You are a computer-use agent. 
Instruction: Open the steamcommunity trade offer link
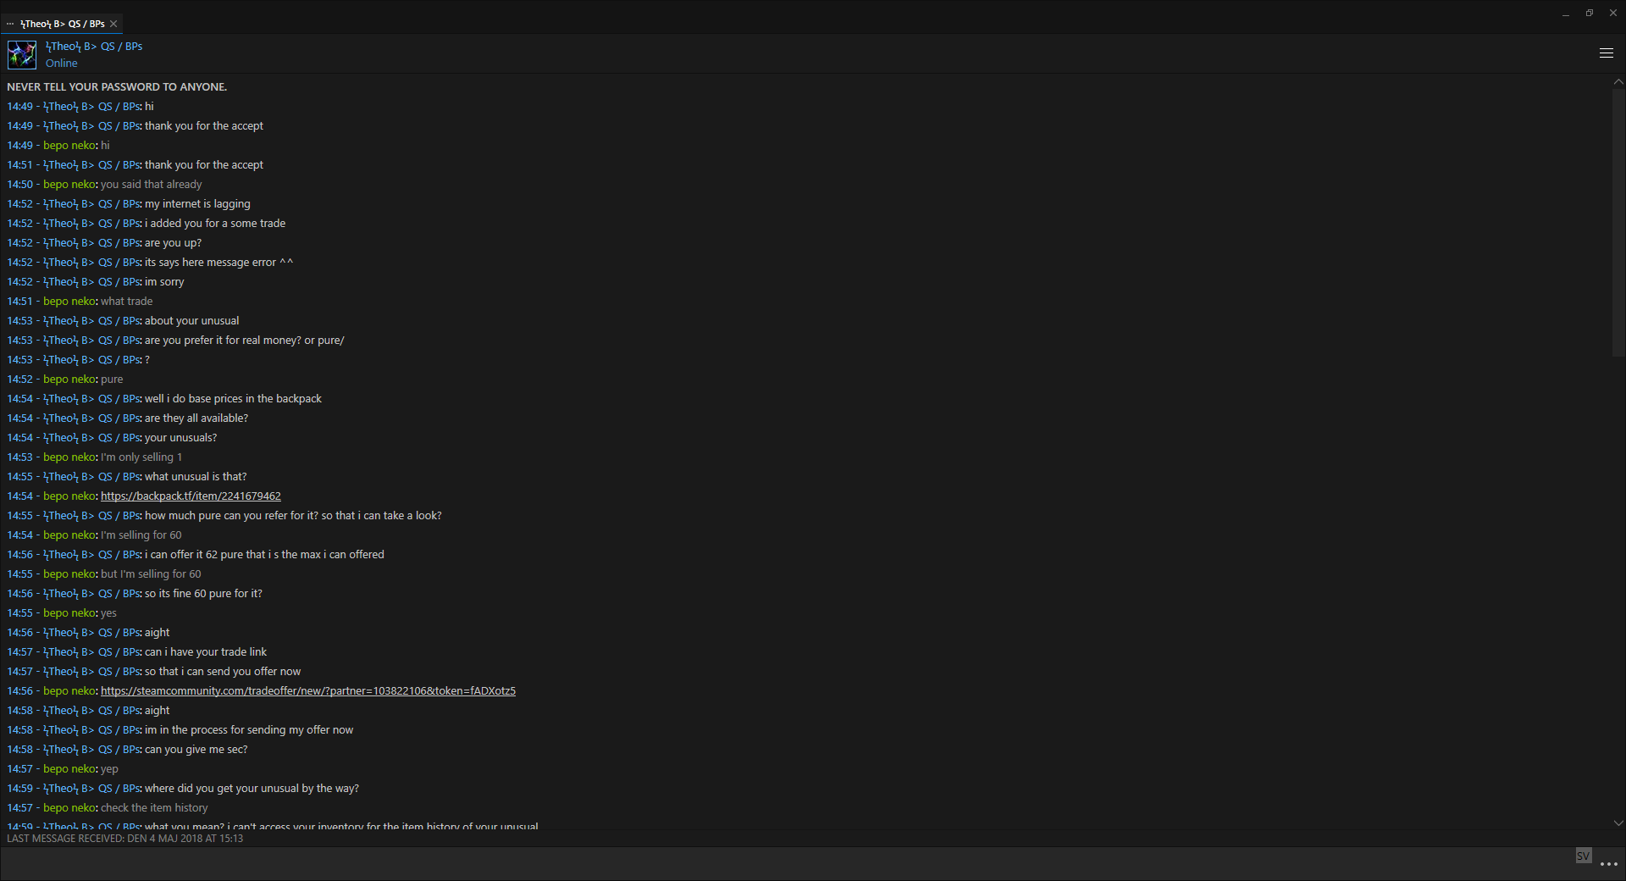coord(307,691)
